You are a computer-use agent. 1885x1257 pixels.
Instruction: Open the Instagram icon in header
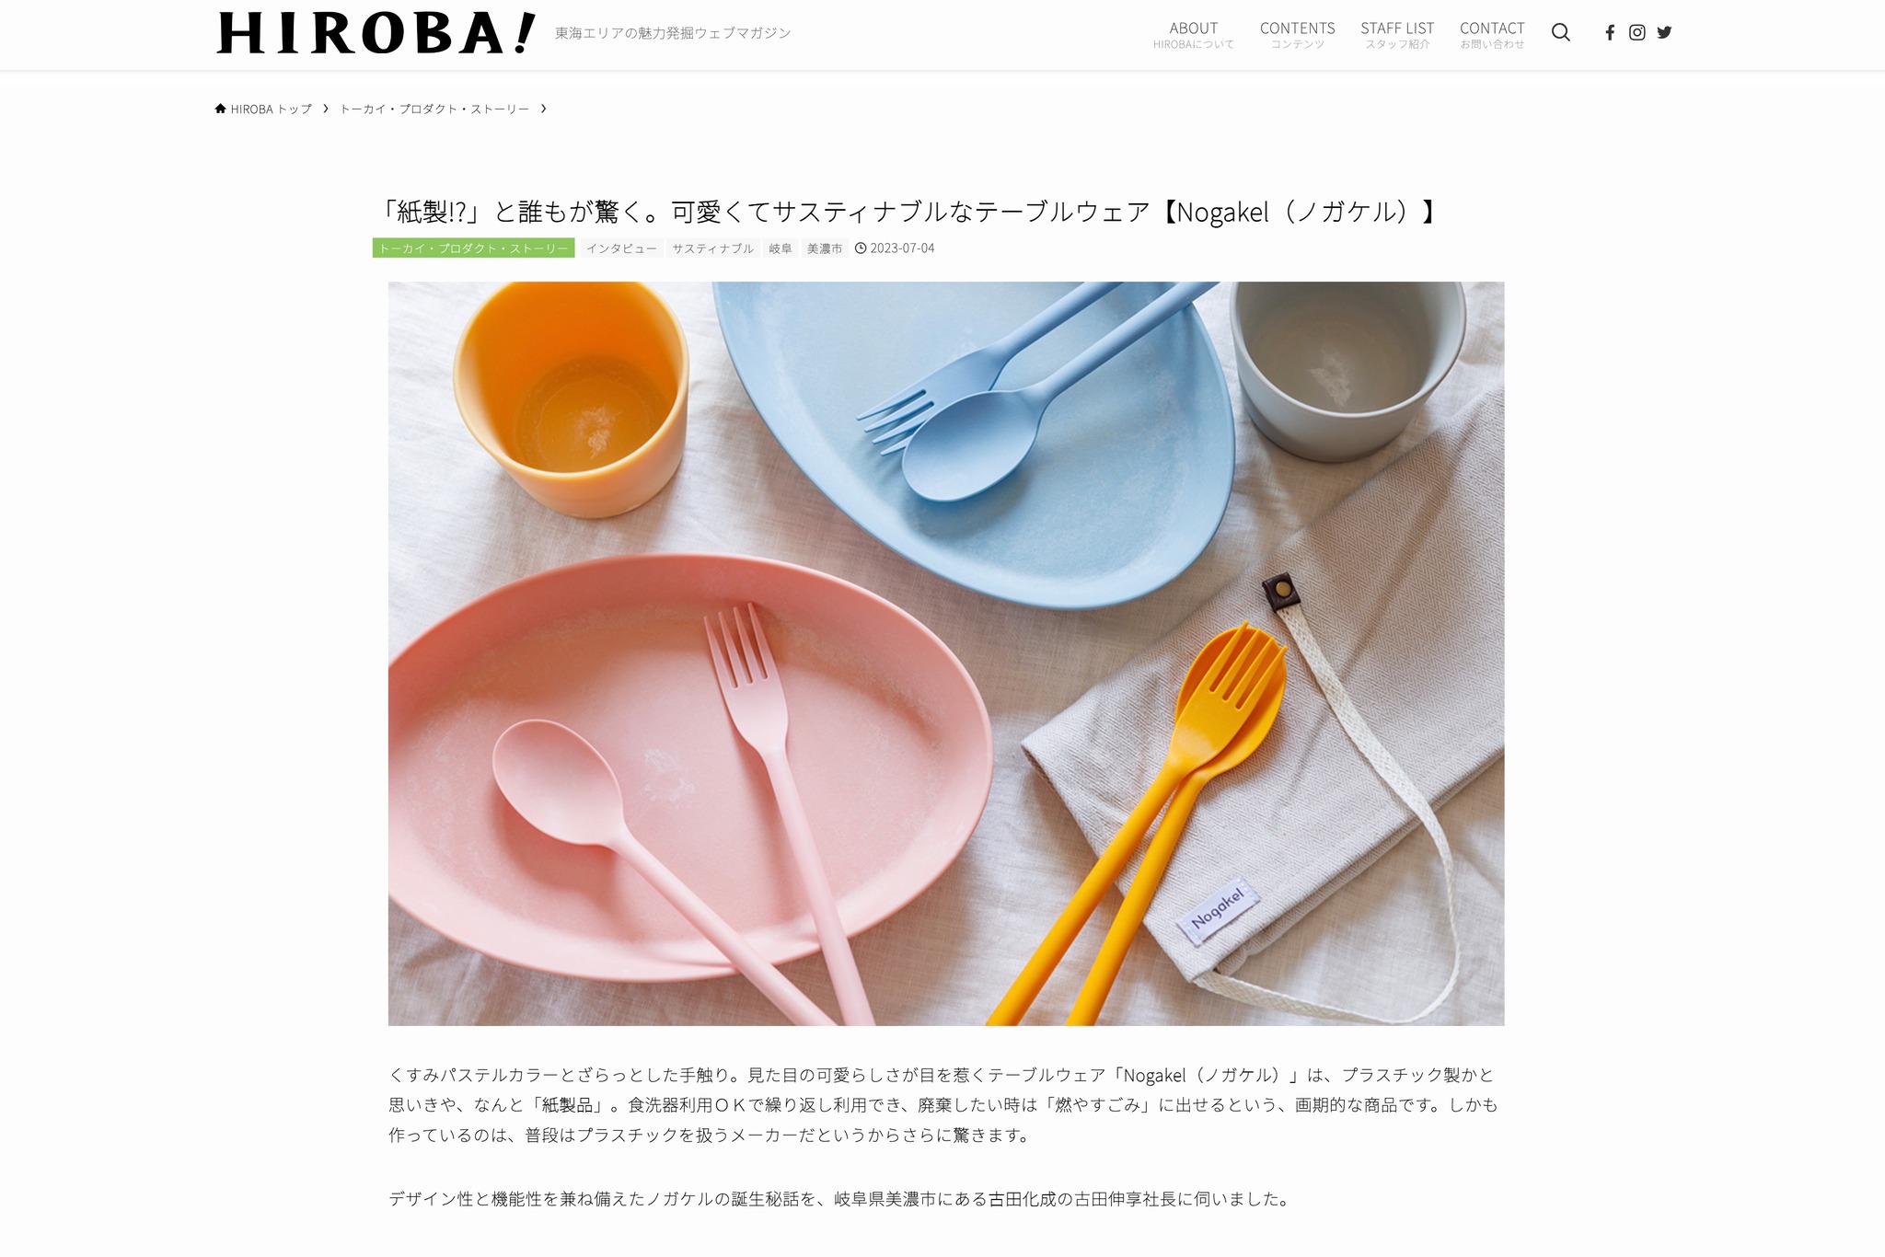tap(1636, 33)
